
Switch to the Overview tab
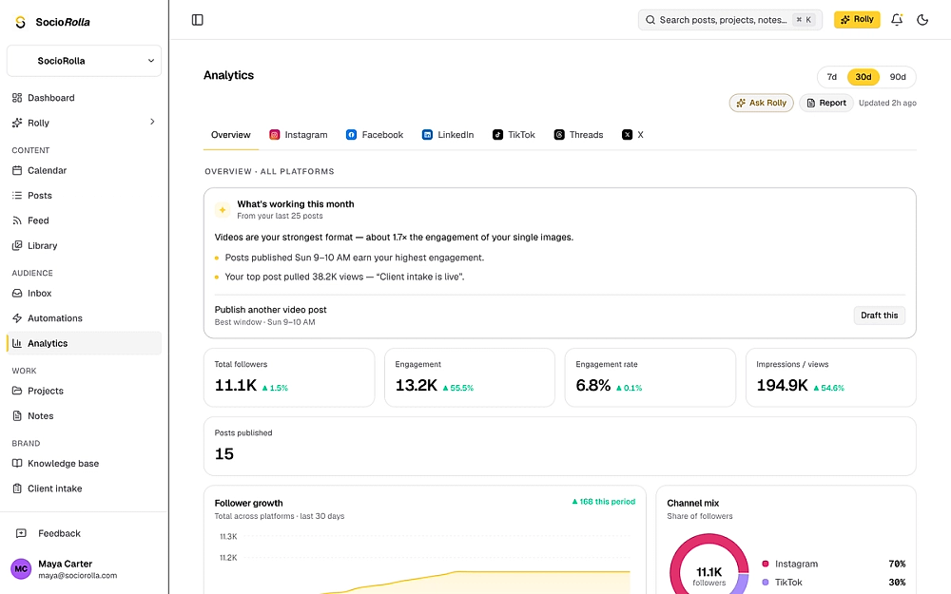click(x=230, y=135)
